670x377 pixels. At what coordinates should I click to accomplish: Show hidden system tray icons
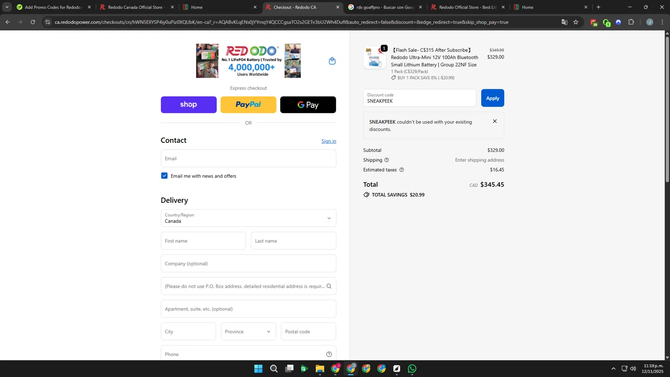(x=613, y=369)
